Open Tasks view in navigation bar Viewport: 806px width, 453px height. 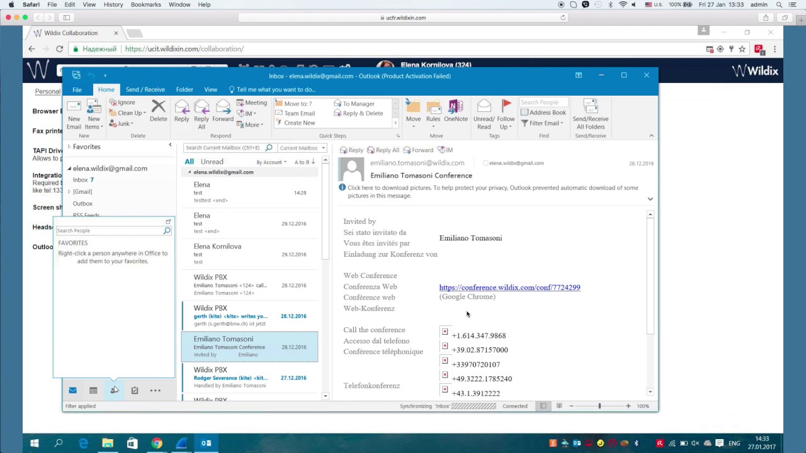tap(135, 391)
